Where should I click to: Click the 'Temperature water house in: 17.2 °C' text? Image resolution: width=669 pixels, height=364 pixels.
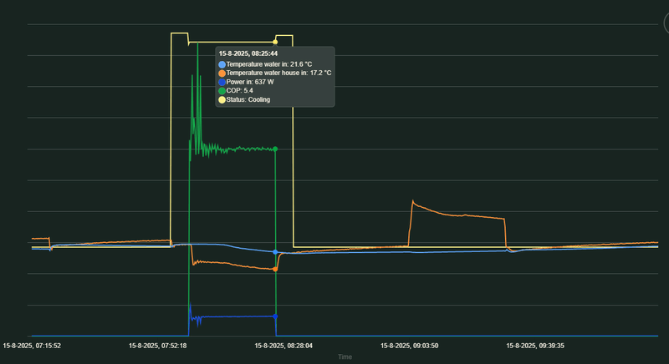pos(278,73)
